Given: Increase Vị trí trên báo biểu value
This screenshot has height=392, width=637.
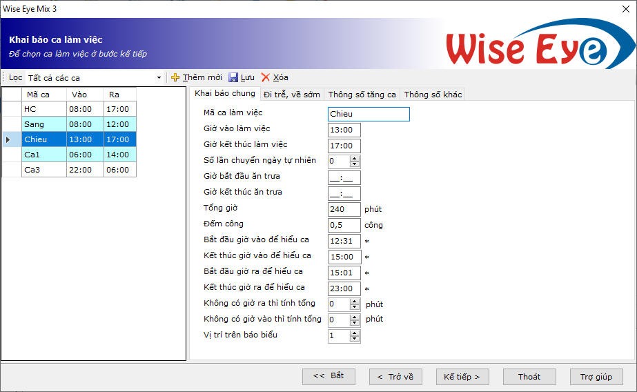Looking at the screenshot, I should tap(355, 333).
